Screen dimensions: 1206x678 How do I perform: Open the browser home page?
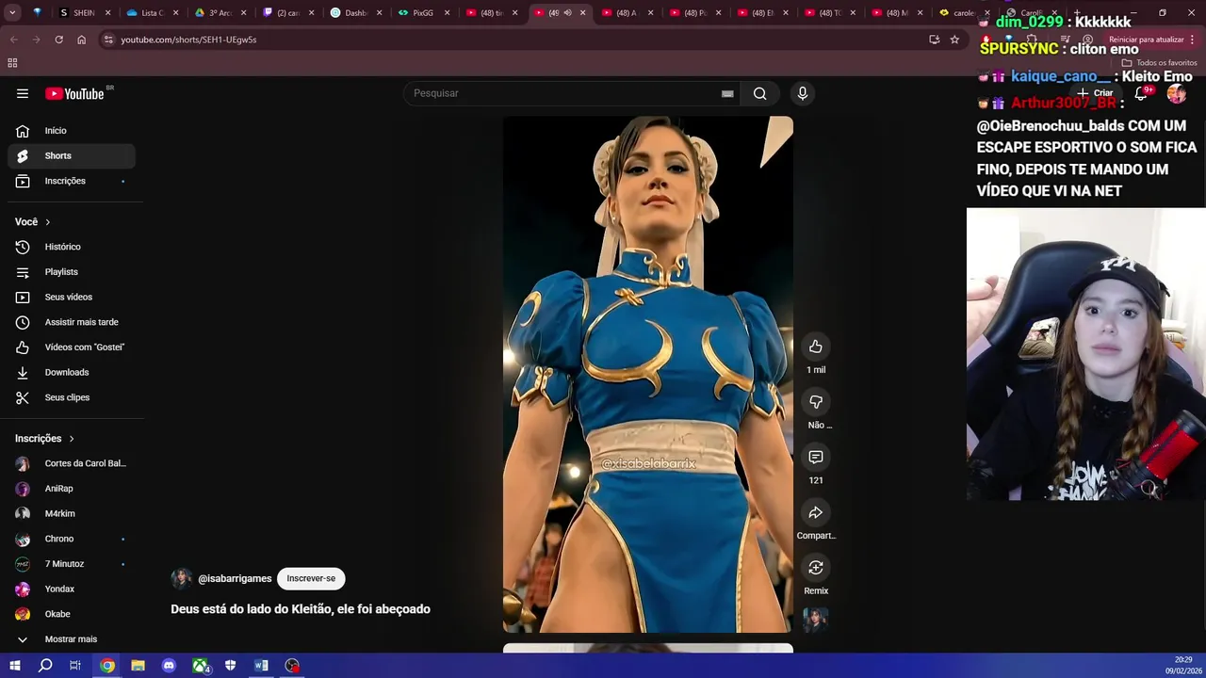81,40
